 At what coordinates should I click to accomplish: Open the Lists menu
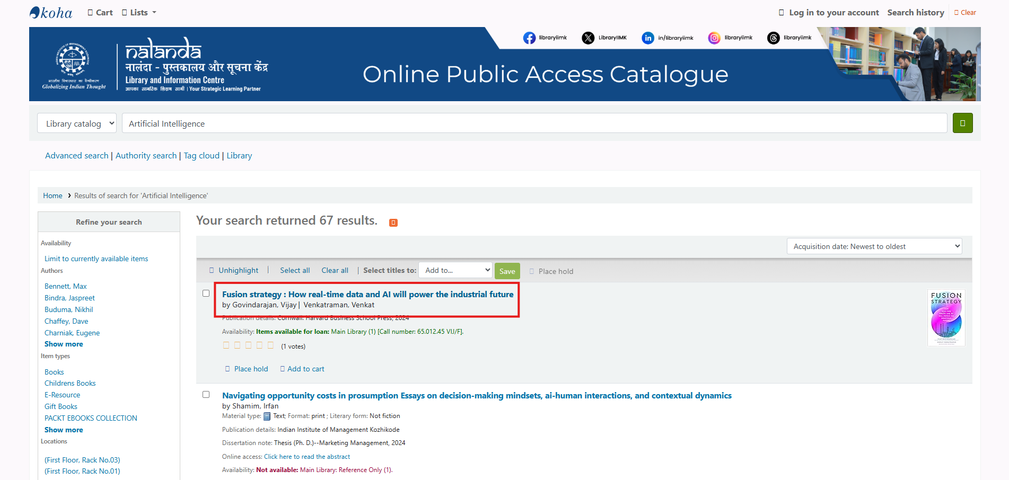coord(139,13)
